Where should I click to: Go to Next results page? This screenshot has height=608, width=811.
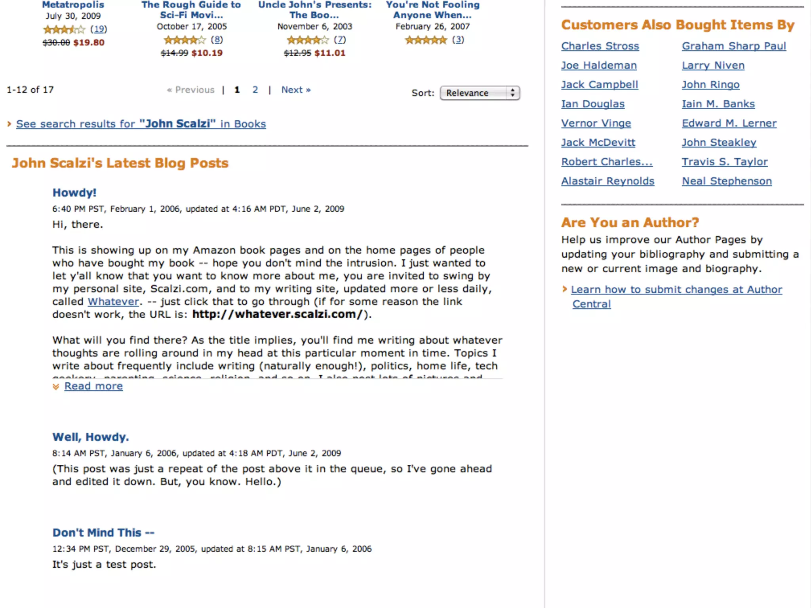point(296,90)
